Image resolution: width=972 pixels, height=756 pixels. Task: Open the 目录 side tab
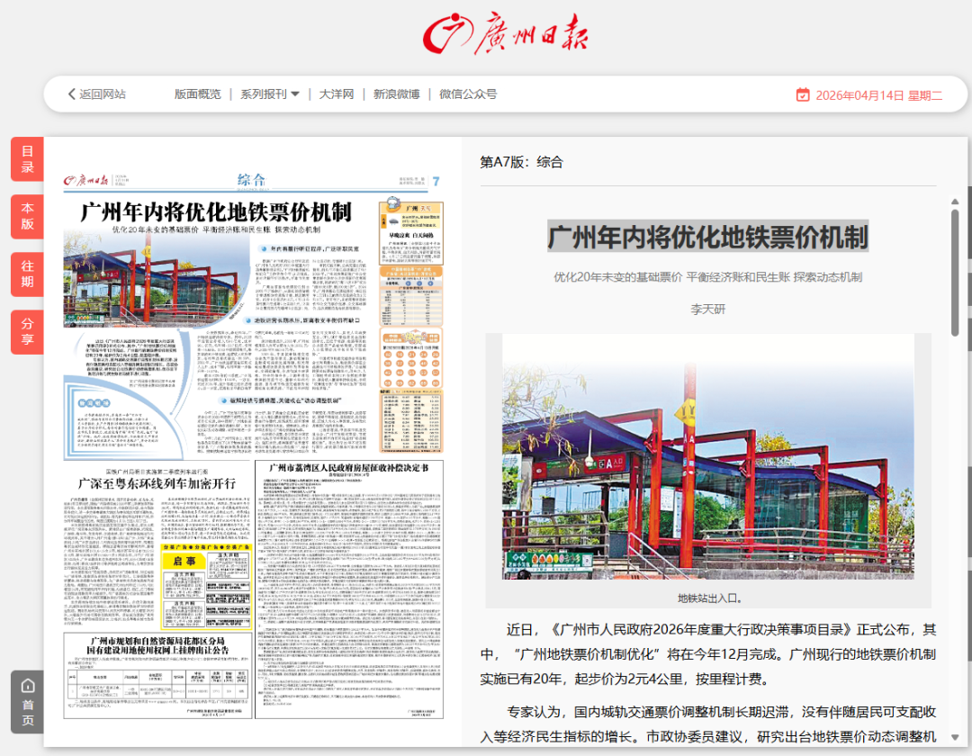[x=27, y=159]
